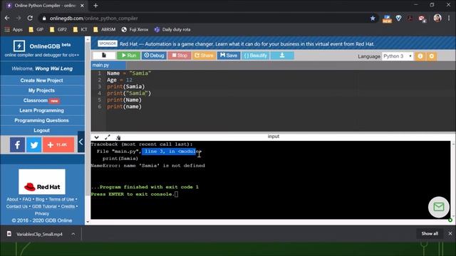Click the browser back arrow

coord(7,18)
